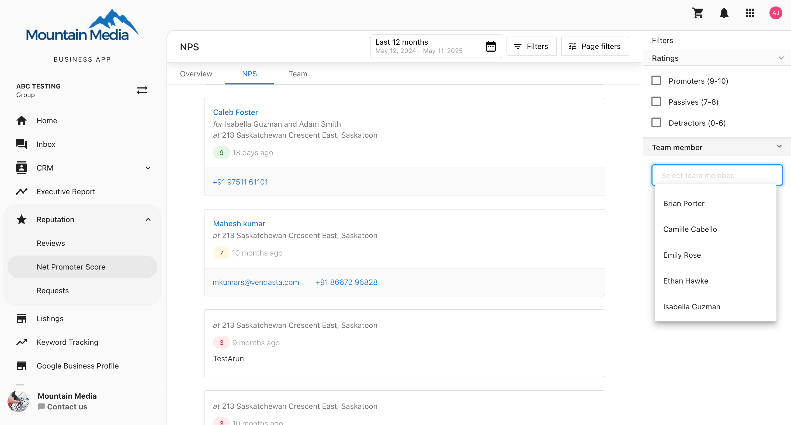Check the Passives (7-8) checkbox

tap(656, 101)
